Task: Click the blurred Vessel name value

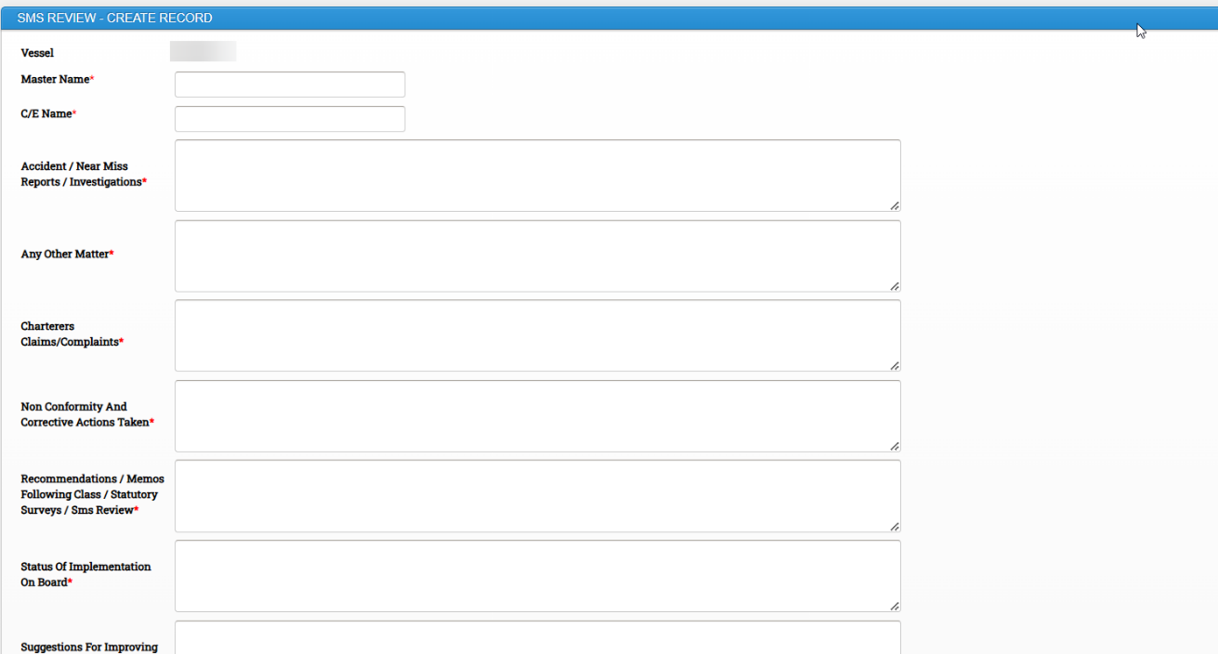Action: 203,51
